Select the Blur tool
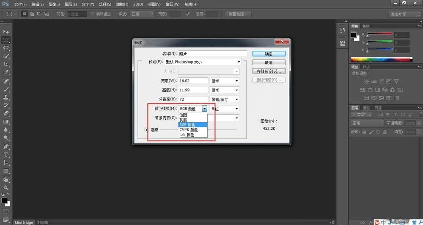 pos(5,130)
